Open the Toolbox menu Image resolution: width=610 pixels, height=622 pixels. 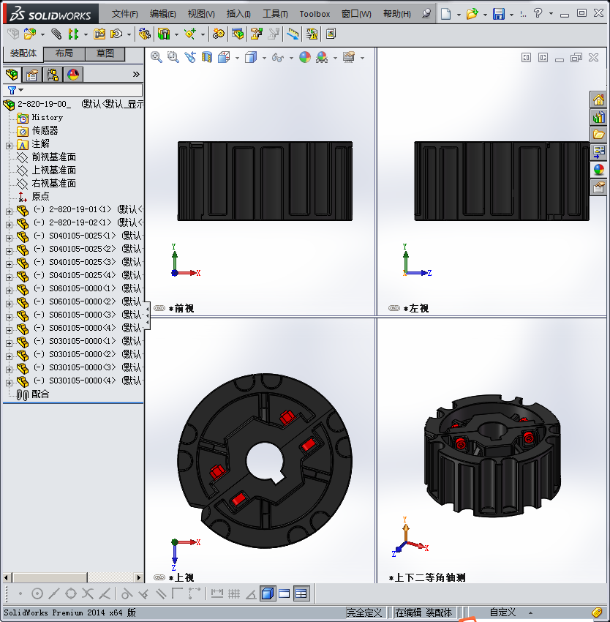tap(315, 14)
